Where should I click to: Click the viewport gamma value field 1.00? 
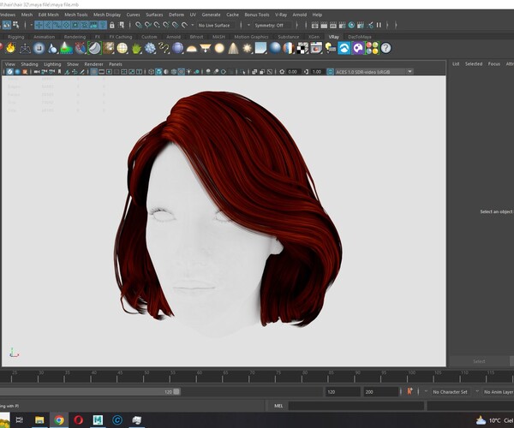317,72
